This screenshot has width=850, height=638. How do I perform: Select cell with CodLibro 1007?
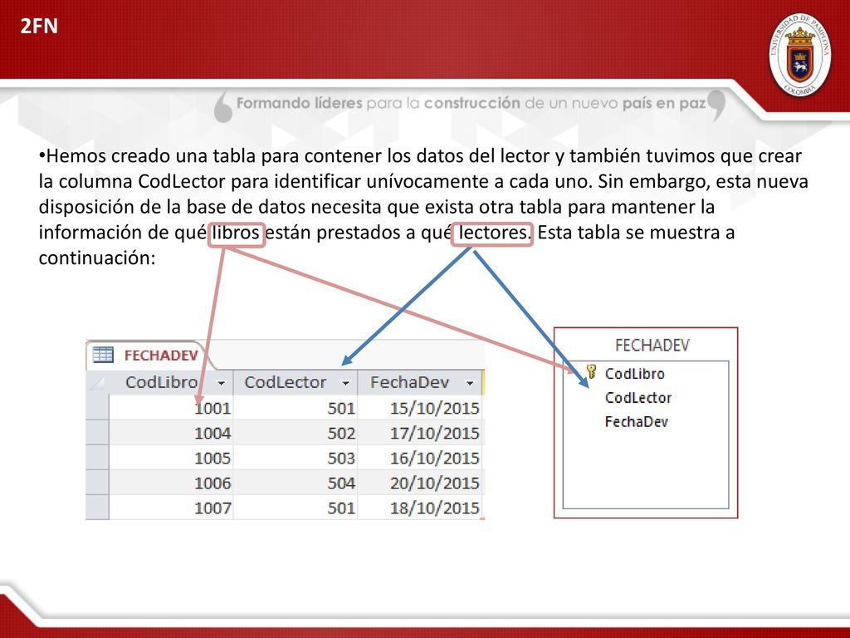point(171,508)
